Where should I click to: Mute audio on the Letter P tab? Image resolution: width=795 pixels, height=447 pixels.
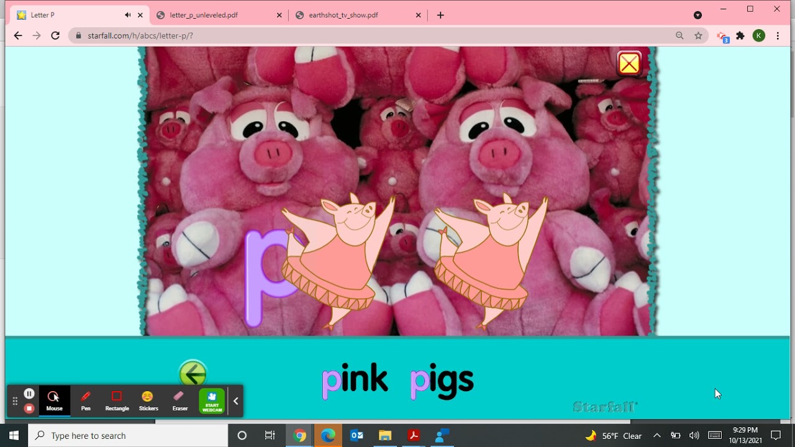(128, 15)
